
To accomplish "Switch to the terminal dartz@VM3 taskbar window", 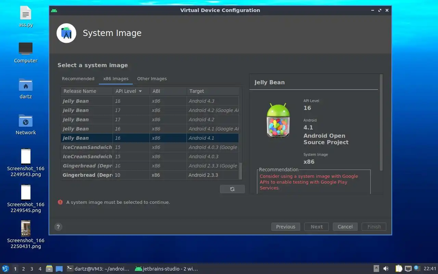I will (x=98, y=269).
